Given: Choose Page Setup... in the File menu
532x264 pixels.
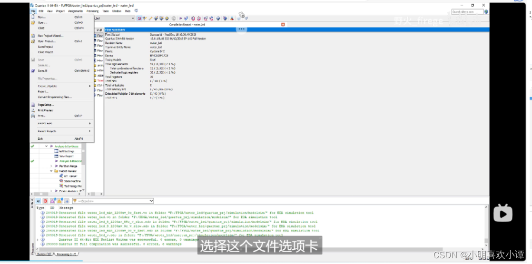Looking at the screenshot, I should coord(62,105).
